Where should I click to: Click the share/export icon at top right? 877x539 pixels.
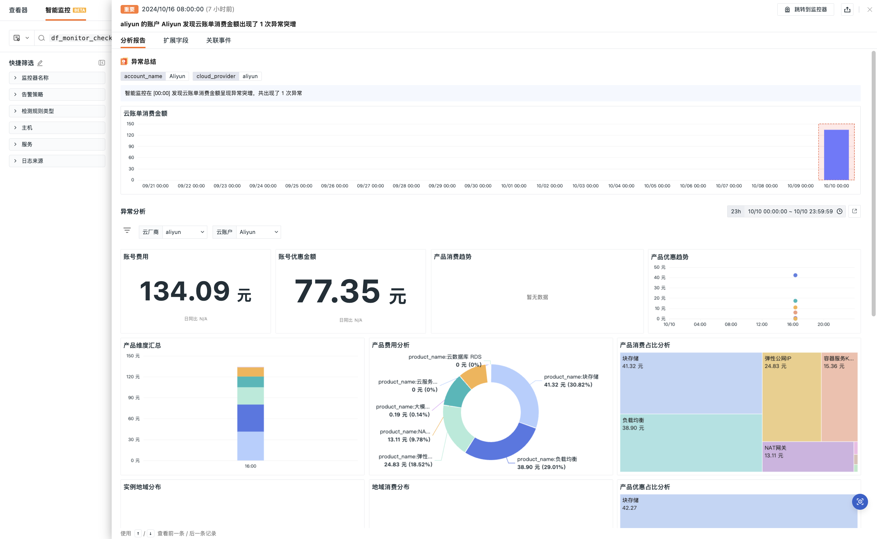pyautogui.click(x=847, y=10)
